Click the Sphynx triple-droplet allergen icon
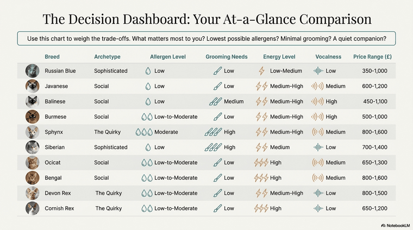 pos(144,132)
